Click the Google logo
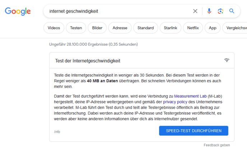The image size is (247, 150). (x=18, y=11)
